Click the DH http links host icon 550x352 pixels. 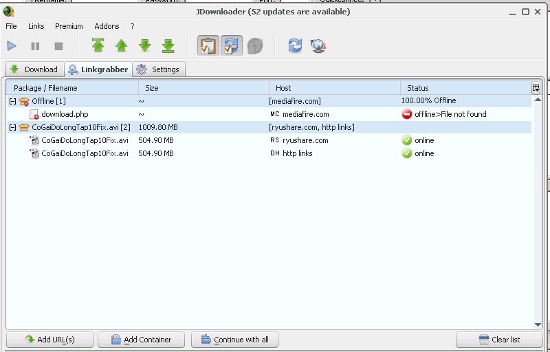pyautogui.click(x=274, y=153)
